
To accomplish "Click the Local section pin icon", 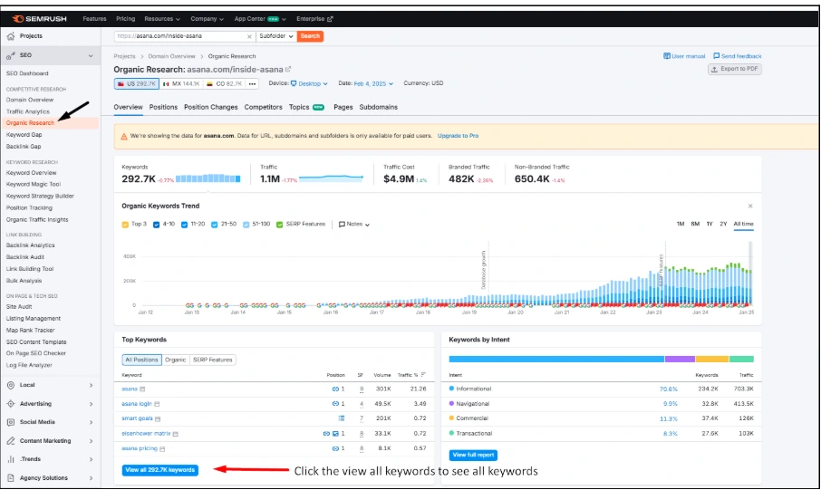I will pyautogui.click(x=11, y=385).
